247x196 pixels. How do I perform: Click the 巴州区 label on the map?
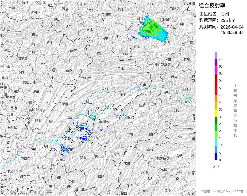[x=33, y=53]
